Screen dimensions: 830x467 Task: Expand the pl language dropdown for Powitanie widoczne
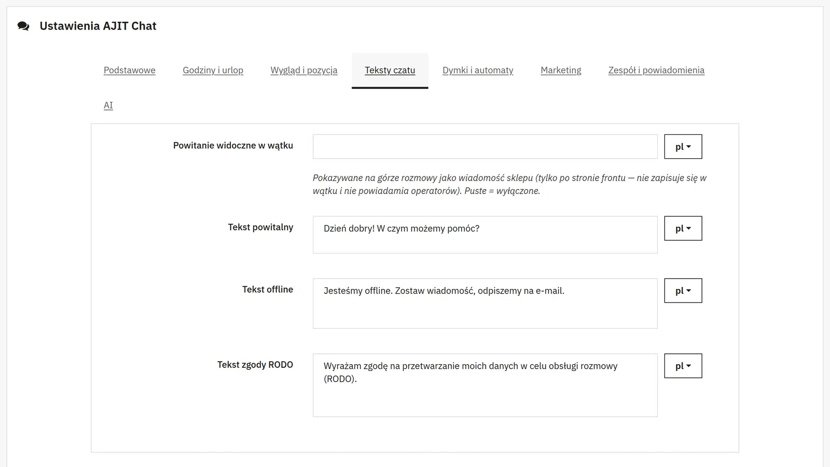[x=683, y=146]
